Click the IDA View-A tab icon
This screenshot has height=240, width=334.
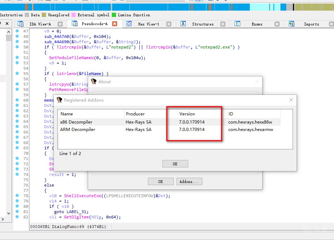(x=21, y=24)
